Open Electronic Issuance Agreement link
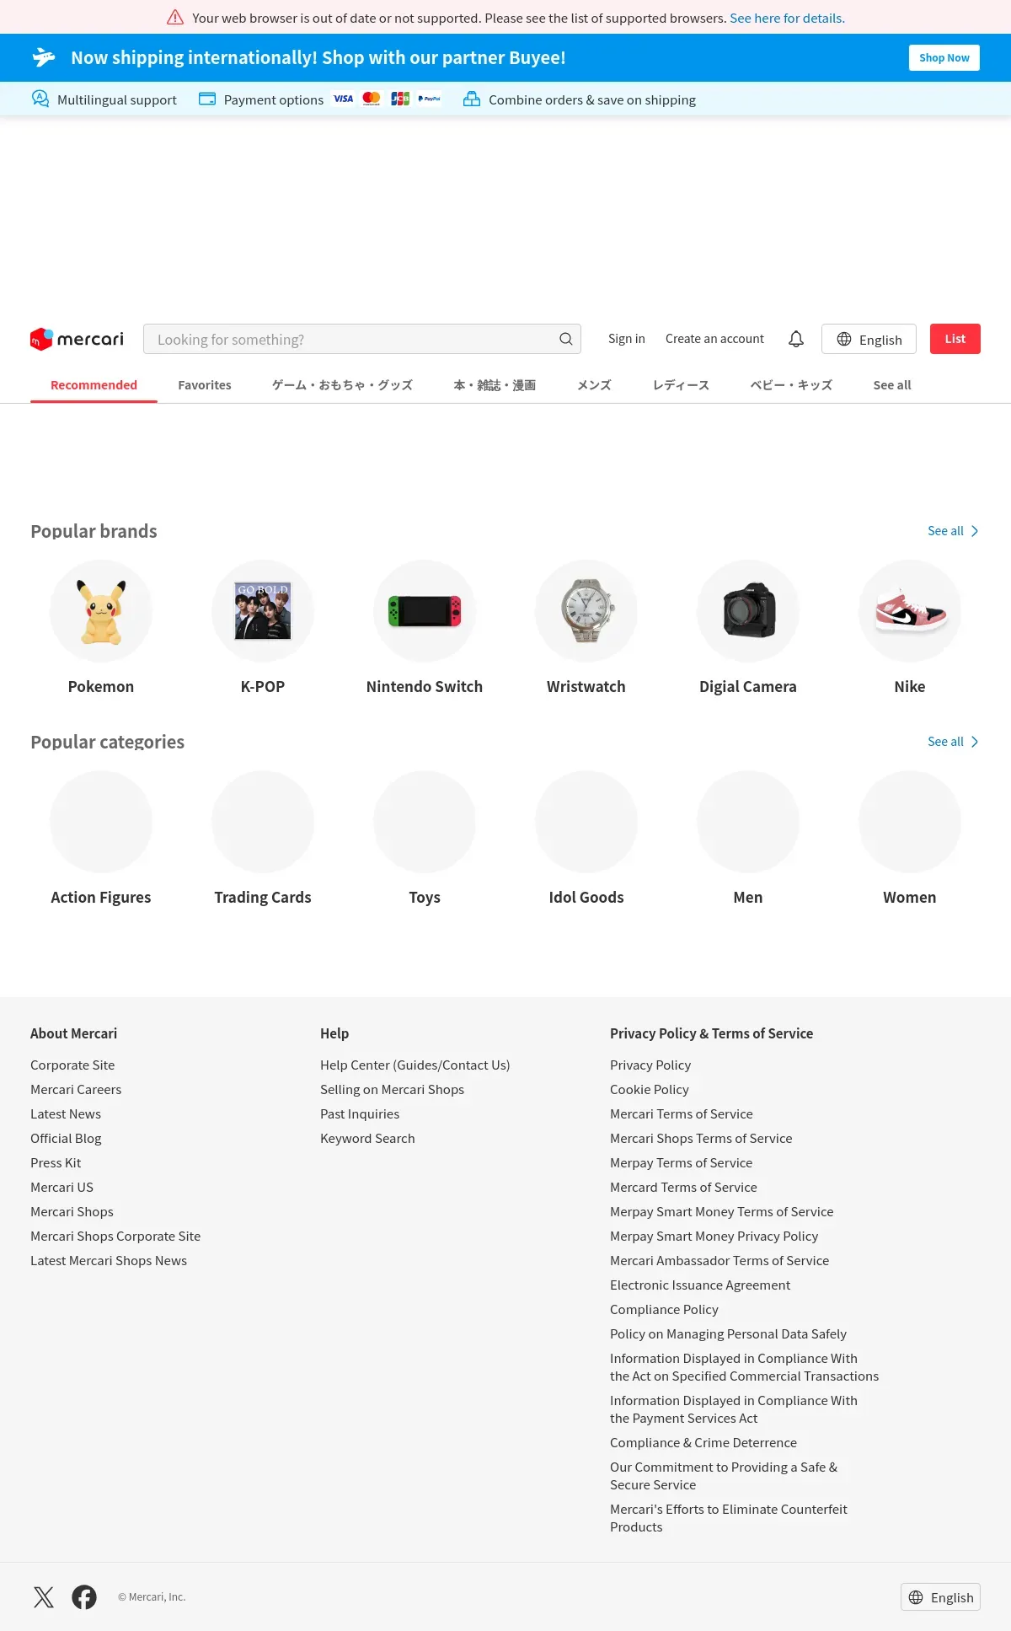Viewport: 1011px width, 1631px height. tap(700, 1285)
